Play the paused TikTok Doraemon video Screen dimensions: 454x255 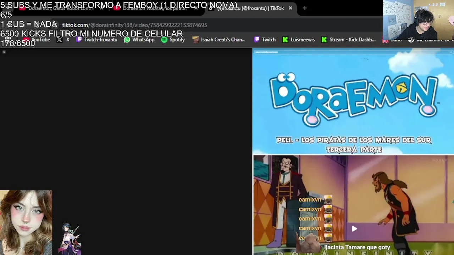(354, 229)
